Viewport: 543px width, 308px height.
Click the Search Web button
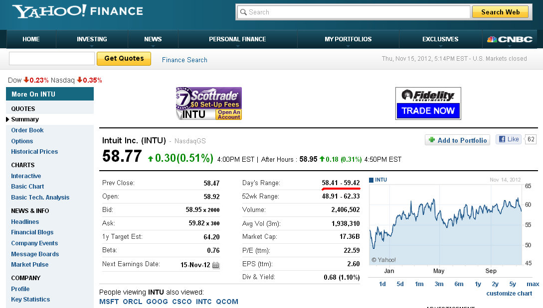[501, 12]
